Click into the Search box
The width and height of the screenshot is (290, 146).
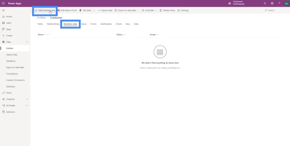point(276,11)
